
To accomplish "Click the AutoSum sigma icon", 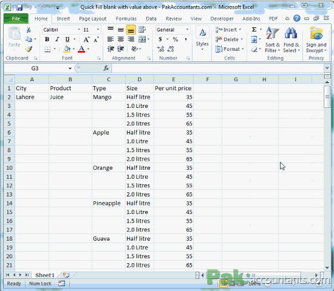I will coord(254,29).
